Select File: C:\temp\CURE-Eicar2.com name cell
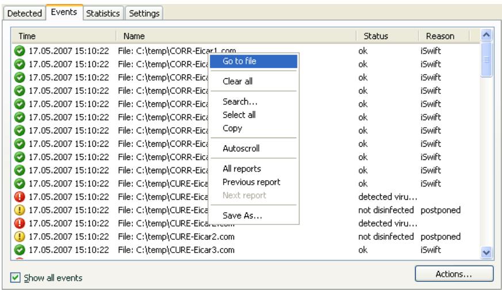This screenshot has height=290, width=502. tap(176, 236)
